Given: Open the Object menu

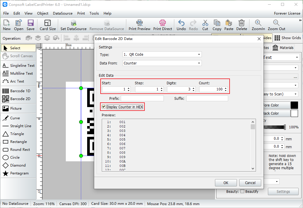Looking at the screenshot, I should [43, 13].
